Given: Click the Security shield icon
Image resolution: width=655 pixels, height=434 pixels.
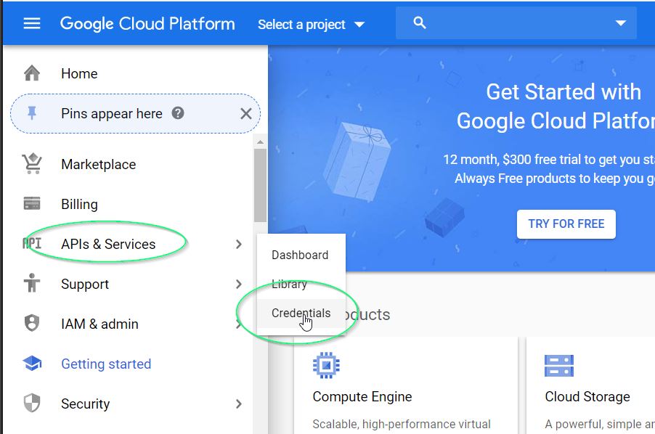Looking at the screenshot, I should (32, 403).
